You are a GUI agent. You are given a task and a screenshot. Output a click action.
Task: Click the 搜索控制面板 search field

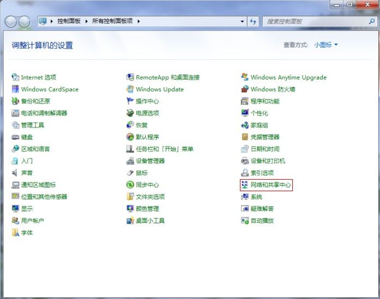[319, 22]
